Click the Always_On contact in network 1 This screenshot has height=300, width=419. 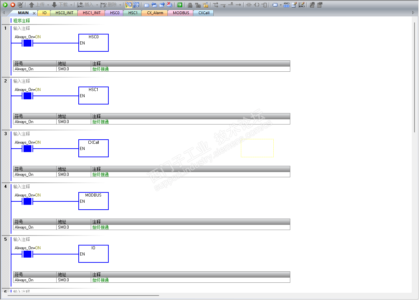pos(27,43)
